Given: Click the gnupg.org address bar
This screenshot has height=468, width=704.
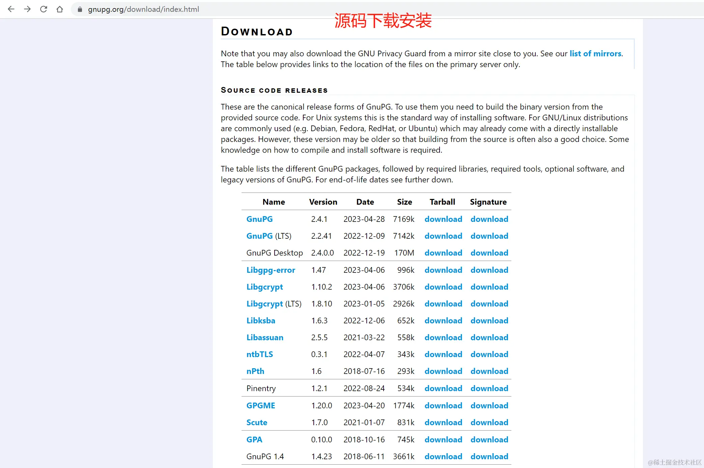Looking at the screenshot, I should pos(143,9).
